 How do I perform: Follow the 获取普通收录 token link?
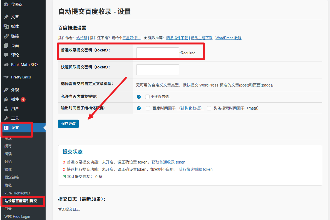coord(168,162)
